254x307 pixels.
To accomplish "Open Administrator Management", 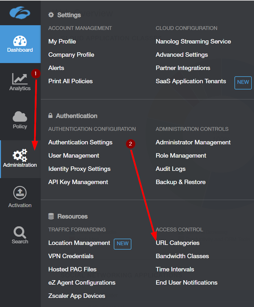I will [x=193, y=142].
